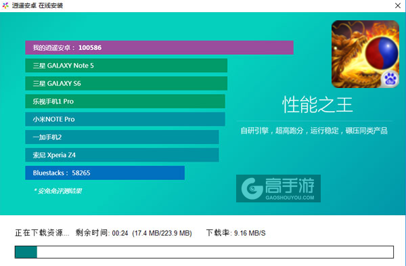Viewport: 406px width, 266px height.
Task: Click the 自研引擎 slogan text
Action: 314,131
